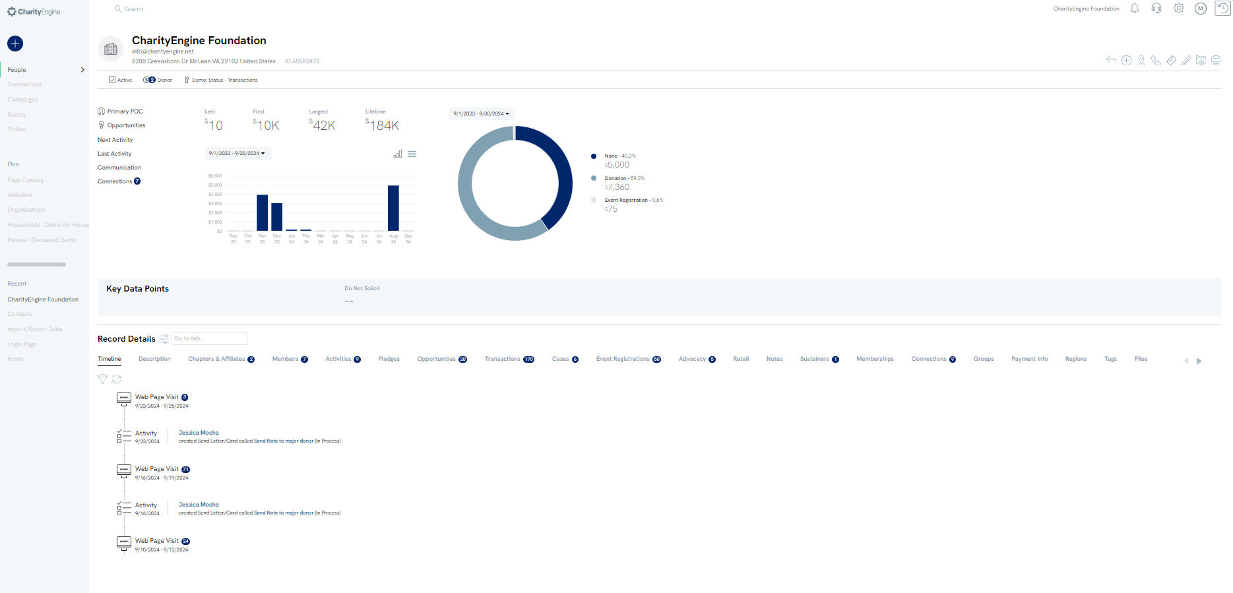Open the Chapters & Affiliates tab

pyautogui.click(x=221, y=359)
